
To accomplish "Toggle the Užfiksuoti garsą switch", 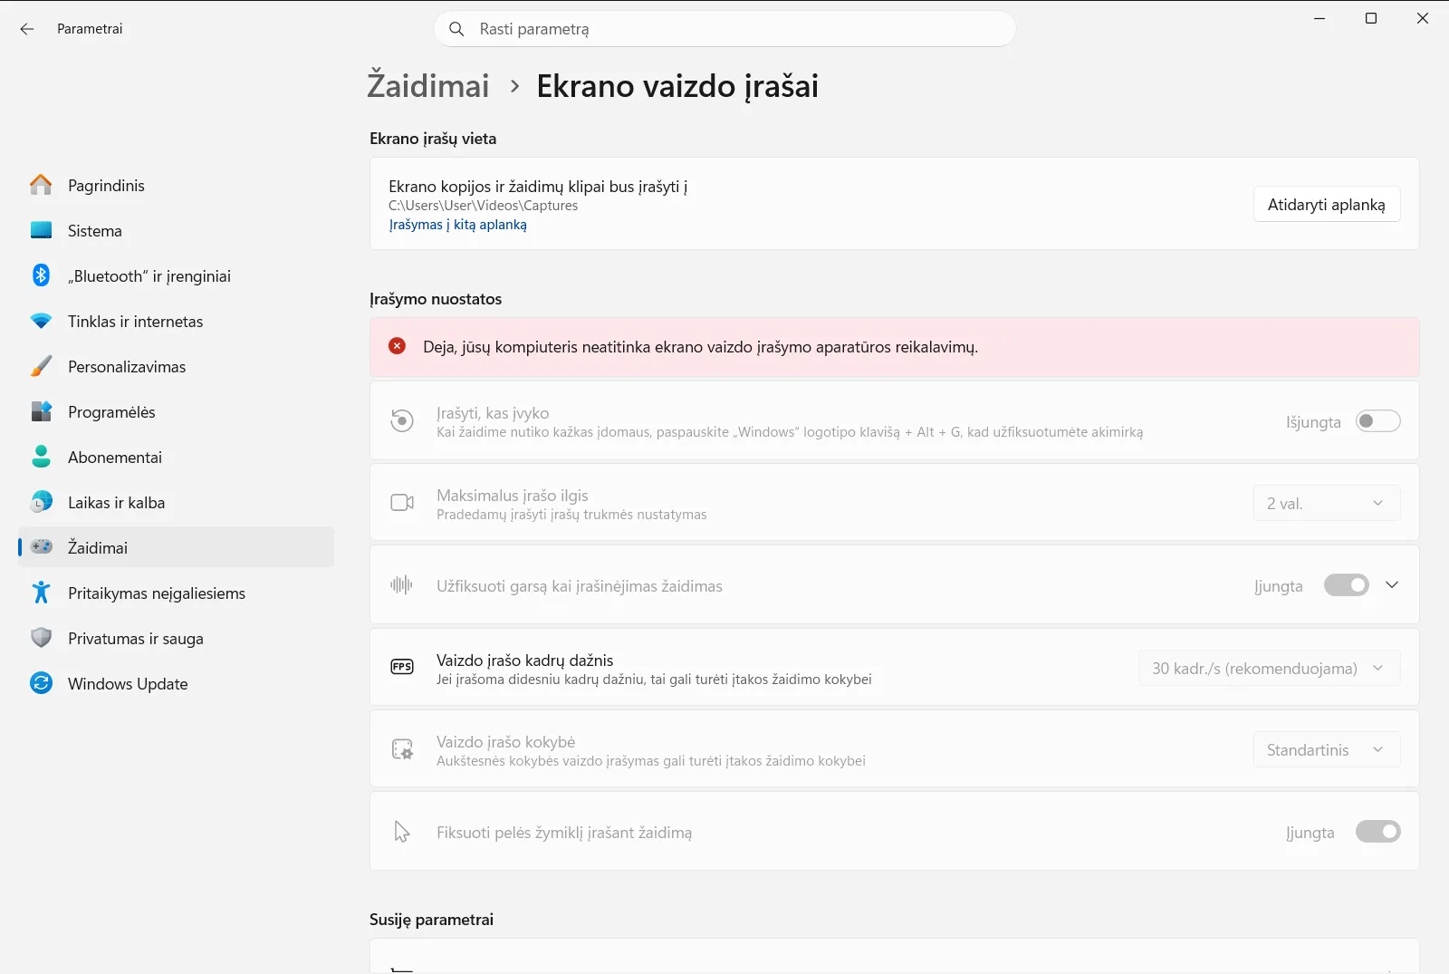I will (x=1347, y=585).
